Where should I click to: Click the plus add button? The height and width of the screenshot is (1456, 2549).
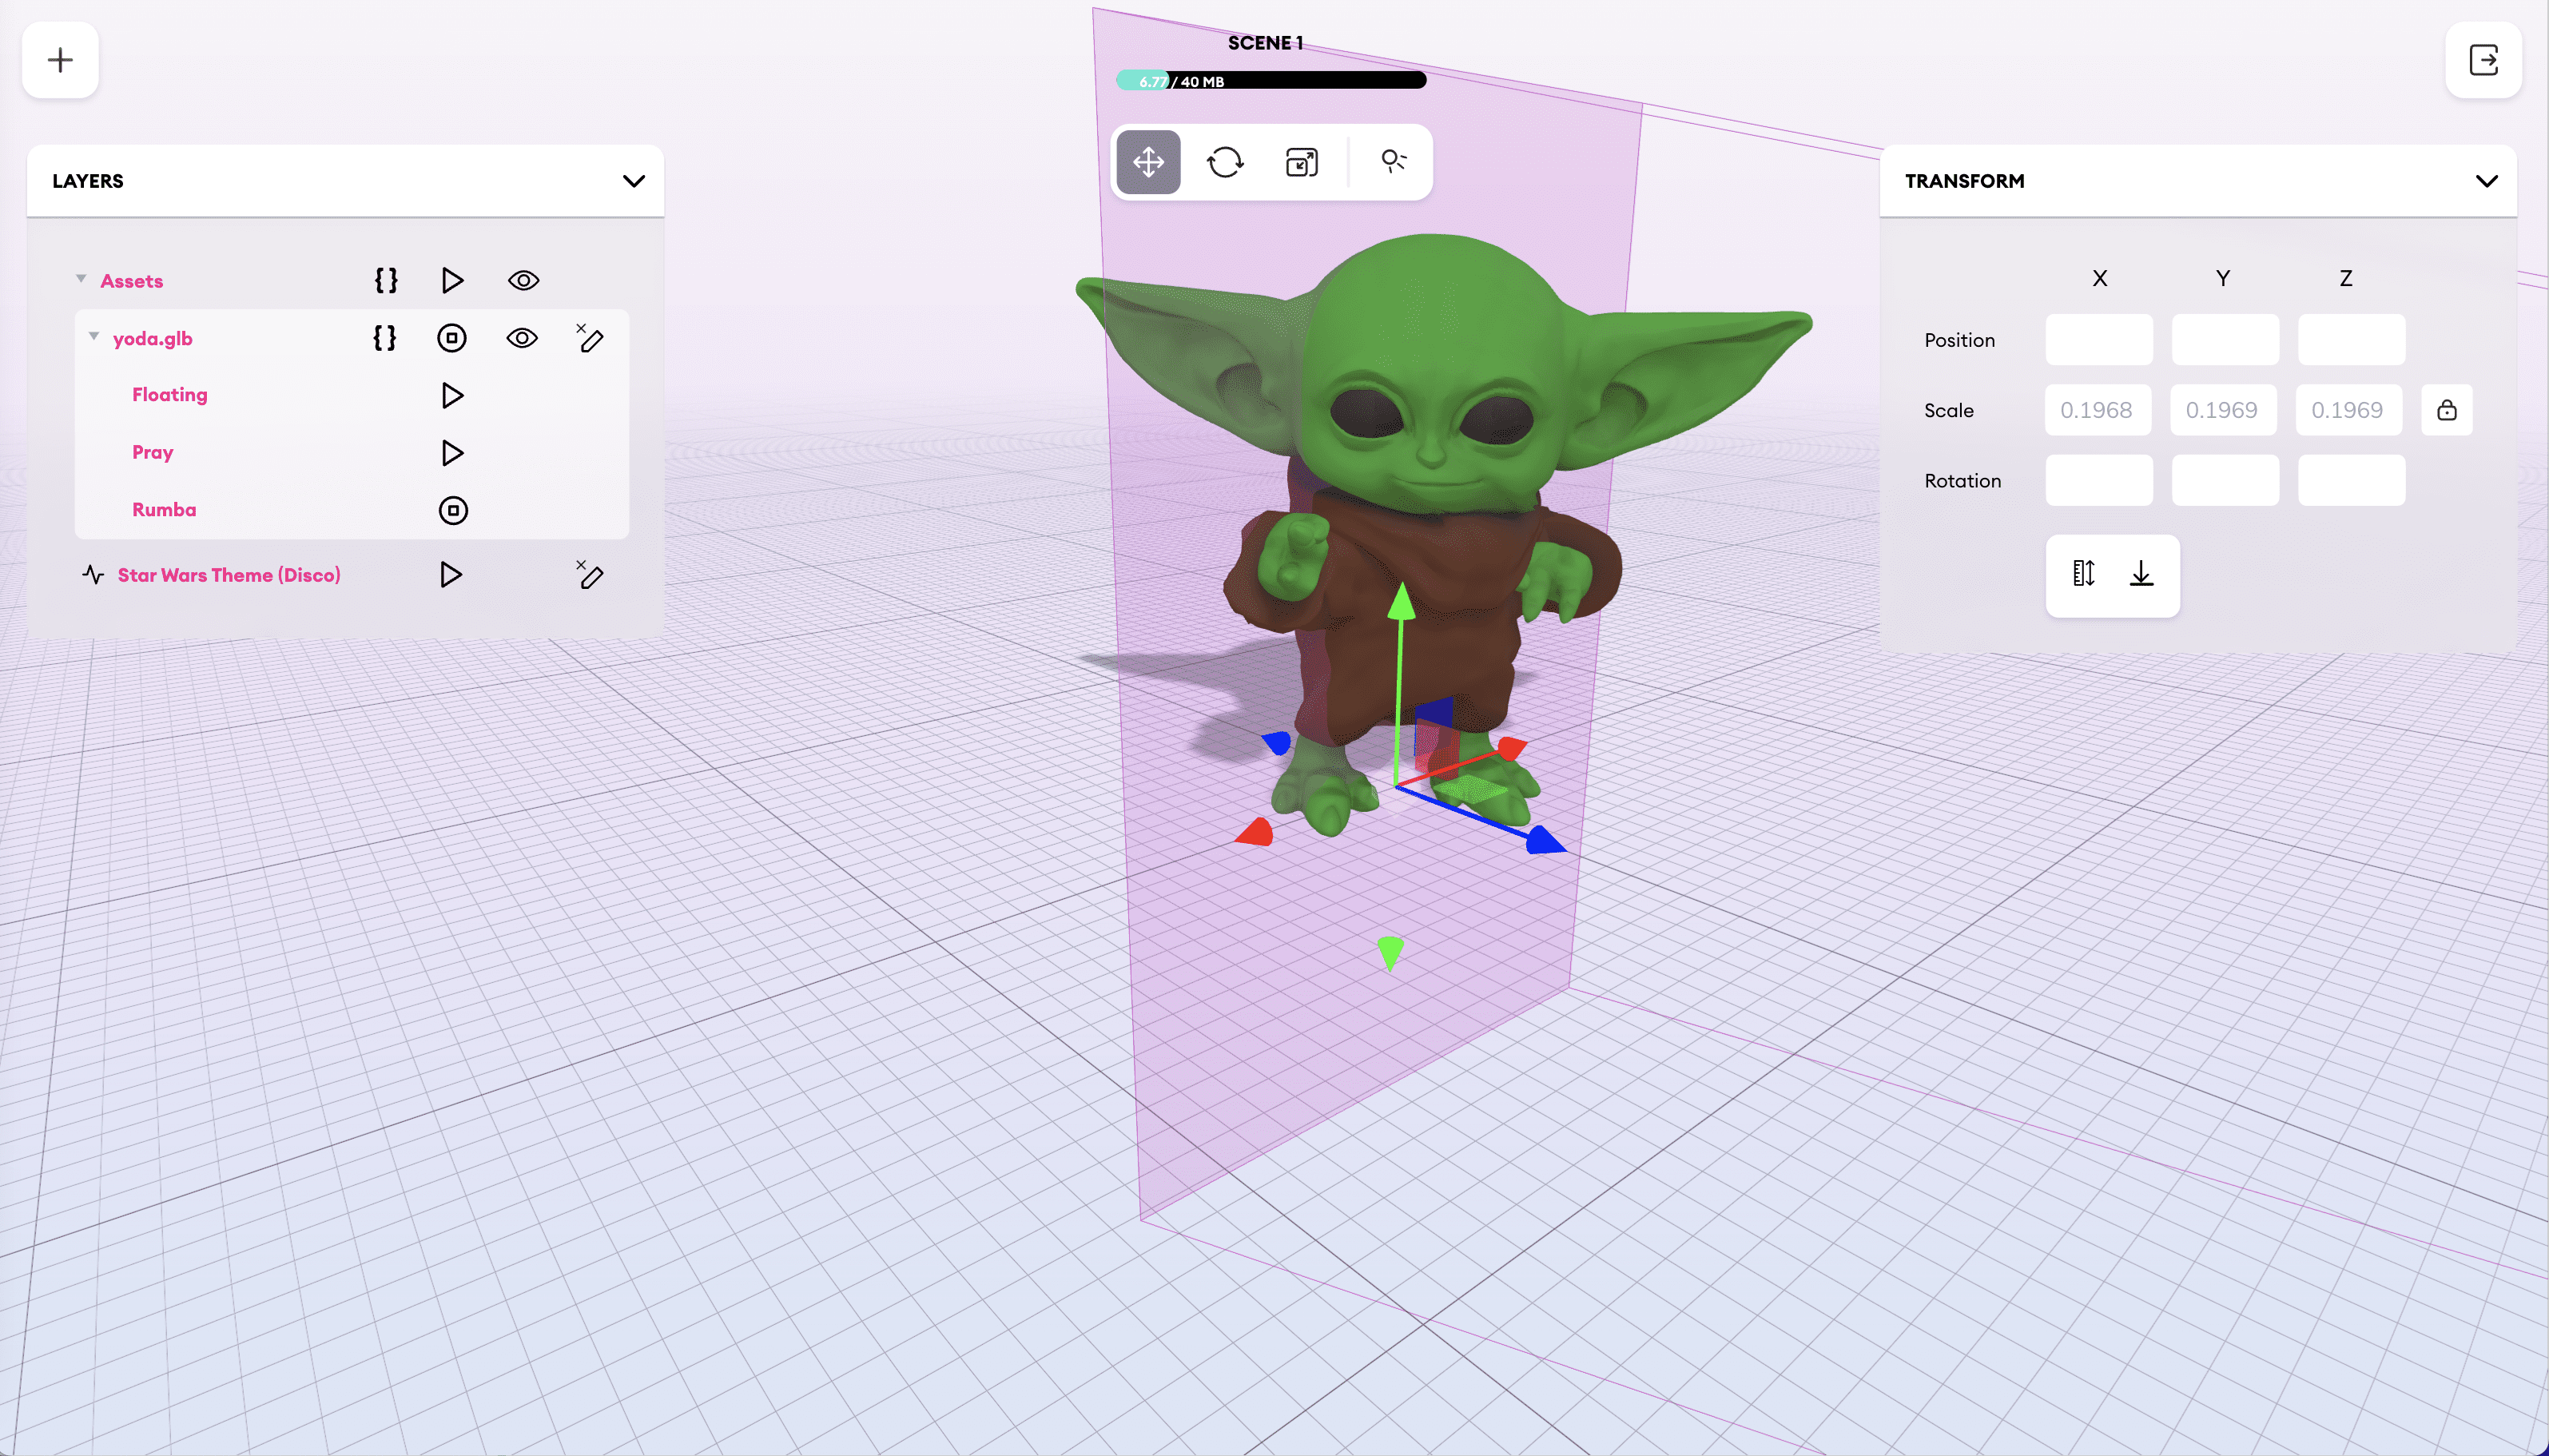pyautogui.click(x=60, y=60)
